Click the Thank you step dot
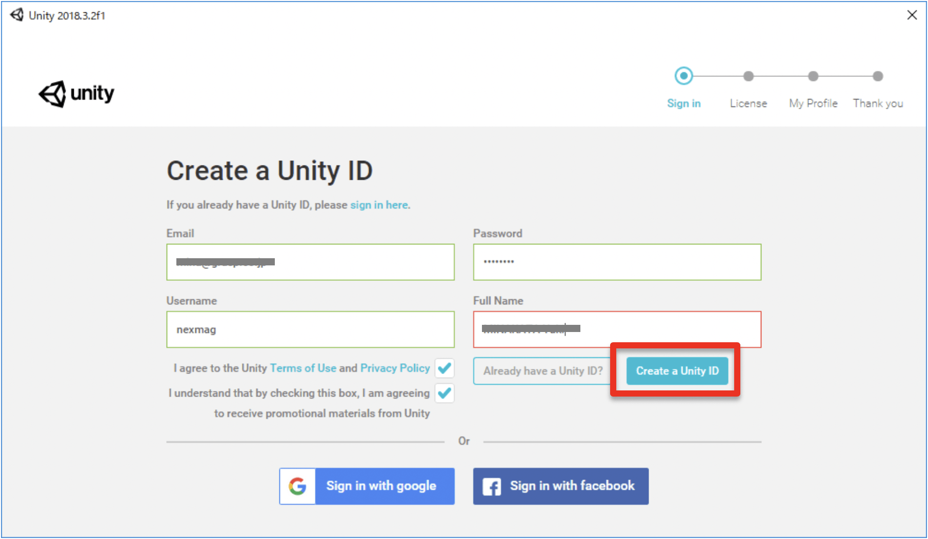The width and height of the screenshot is (928, 539). [878, 76]
